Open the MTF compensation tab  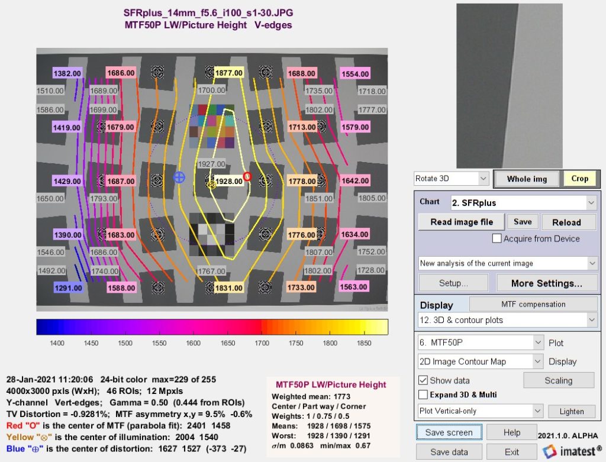(x=533, y=304)
